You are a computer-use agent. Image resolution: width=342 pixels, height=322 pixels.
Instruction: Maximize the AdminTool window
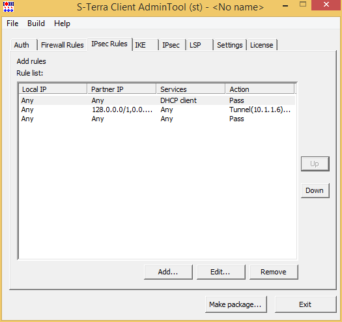[303, 5]
